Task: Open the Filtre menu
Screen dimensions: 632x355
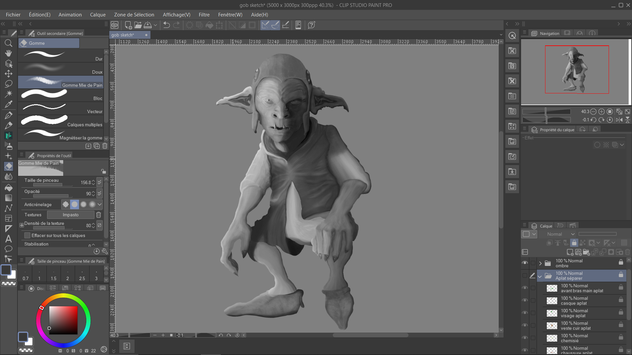Action: click(204, 15)
